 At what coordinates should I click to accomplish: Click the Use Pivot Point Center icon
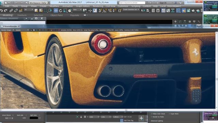(85, 11)
